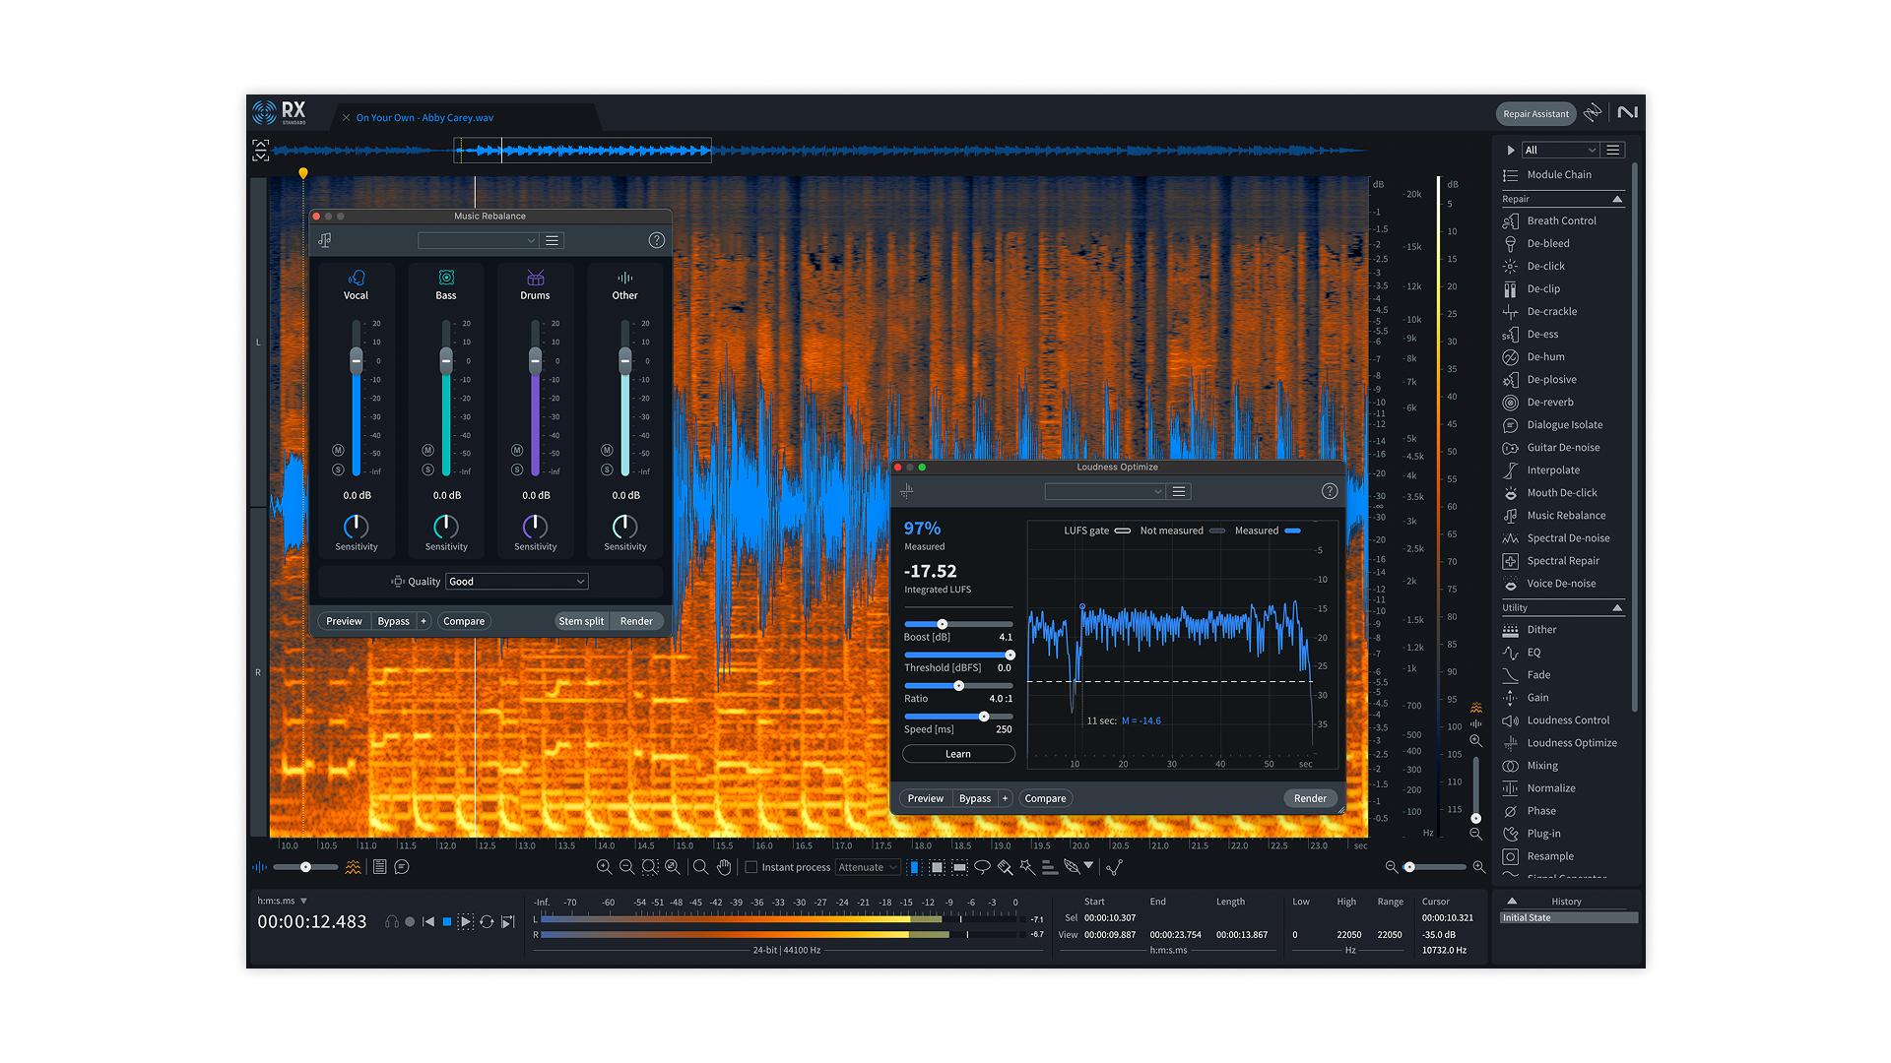The height and width of the screenshot is (1063, 1891).
Task: Mute the Vocal stem
Action: [x=338, y=450]
